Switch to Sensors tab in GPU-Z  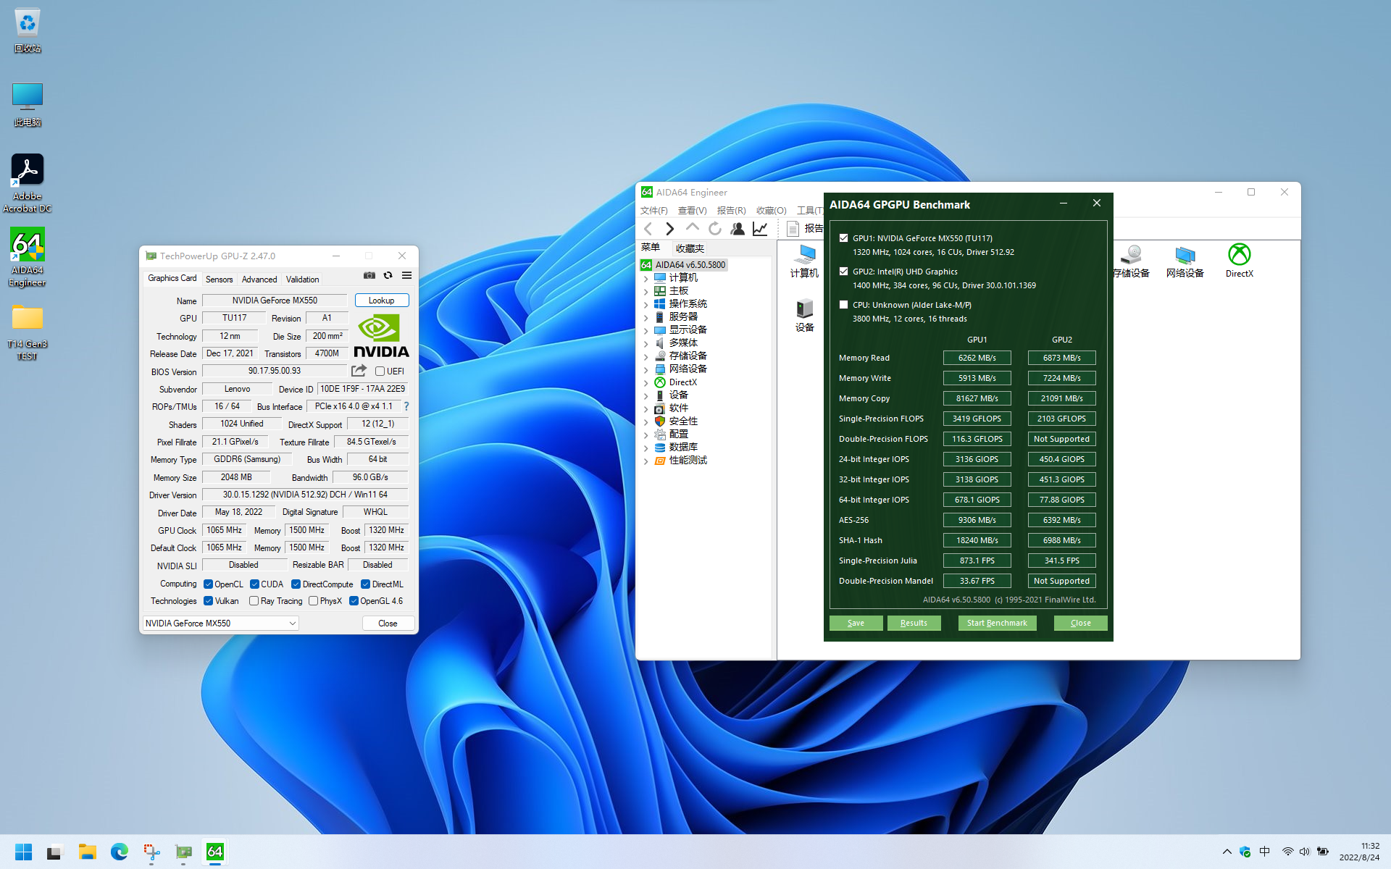click(219, 280)
